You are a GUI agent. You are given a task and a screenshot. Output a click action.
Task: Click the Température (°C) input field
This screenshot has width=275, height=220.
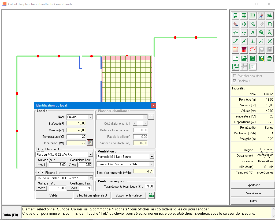(76, 136)
